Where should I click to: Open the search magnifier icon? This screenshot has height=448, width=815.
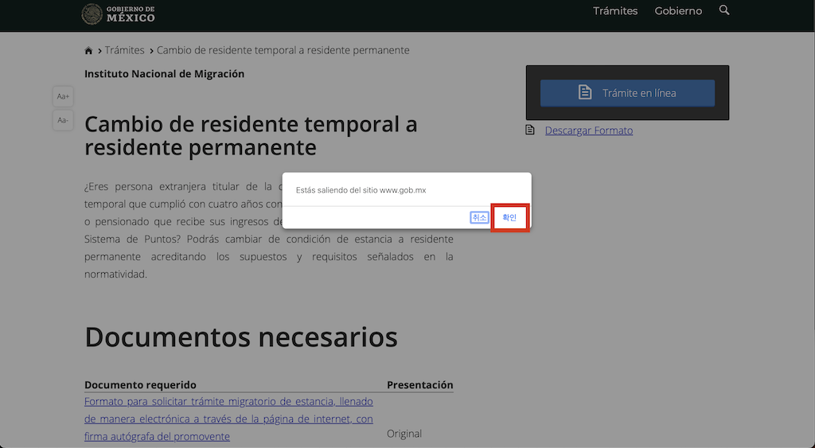(x=724, y=10)
